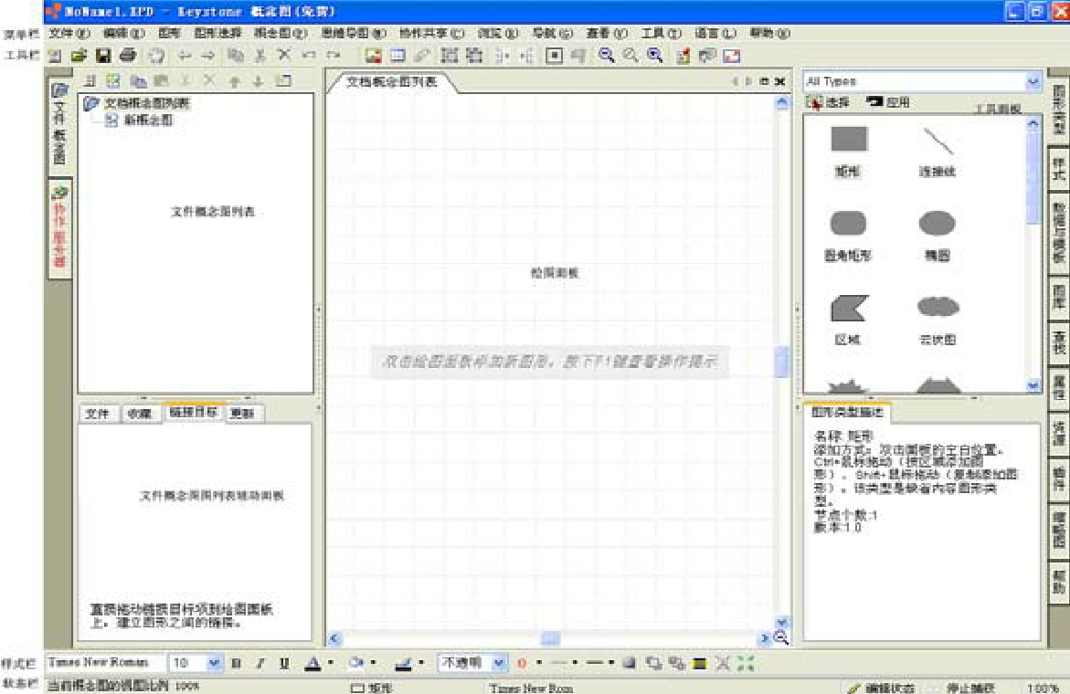Click the New document icon in the toolbar
Image resolution: width=1070 pixels, height=694 pixels.
(x=55, y=56)
